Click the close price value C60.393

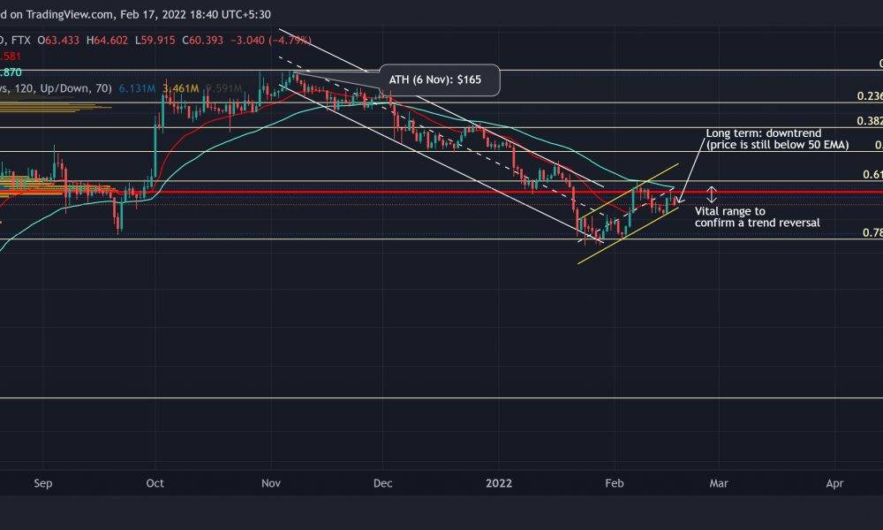(x=203, y=41)
